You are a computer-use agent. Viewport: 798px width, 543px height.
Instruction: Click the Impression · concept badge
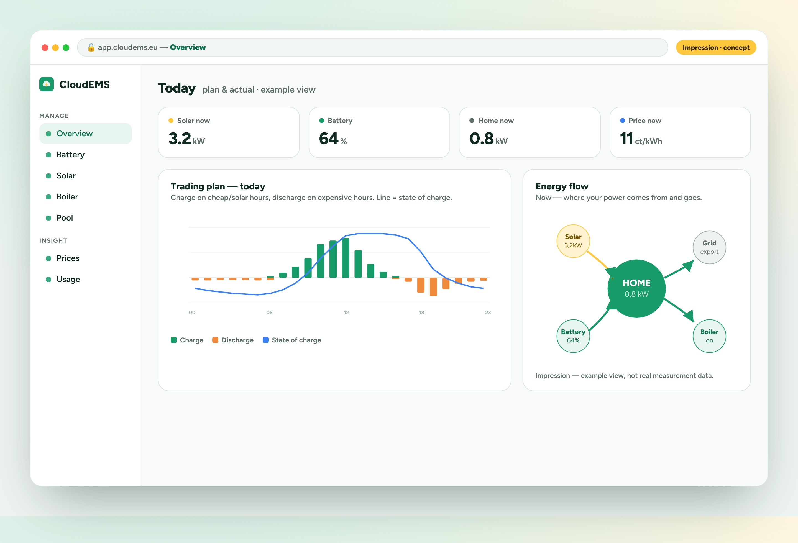click(716, 47)
